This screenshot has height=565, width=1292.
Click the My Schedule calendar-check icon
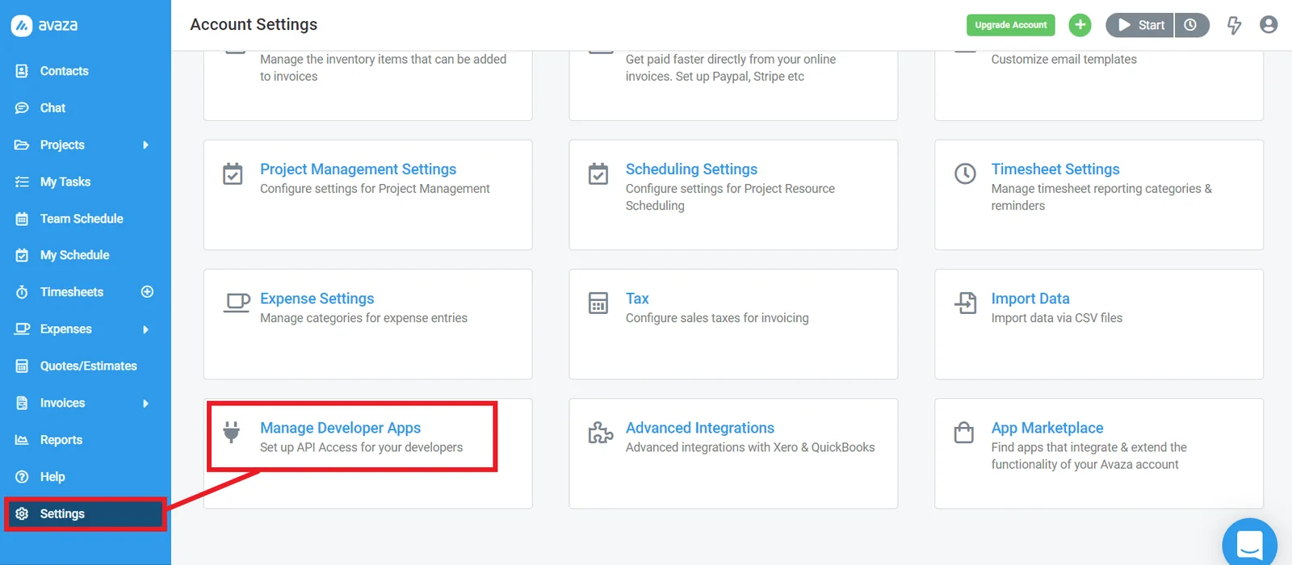pyautogui.click(x=22, y=255)
